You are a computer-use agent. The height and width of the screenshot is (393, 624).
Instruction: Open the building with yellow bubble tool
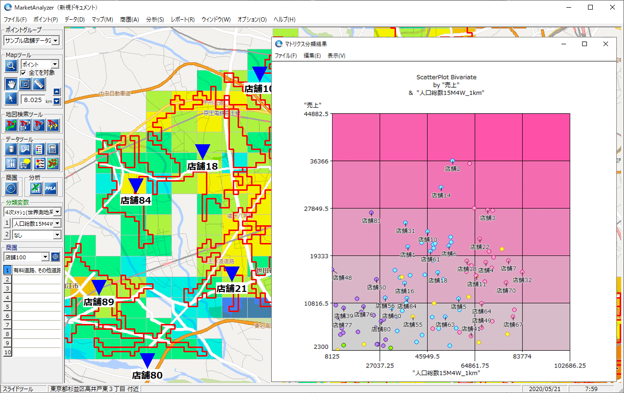pos(25,163)
